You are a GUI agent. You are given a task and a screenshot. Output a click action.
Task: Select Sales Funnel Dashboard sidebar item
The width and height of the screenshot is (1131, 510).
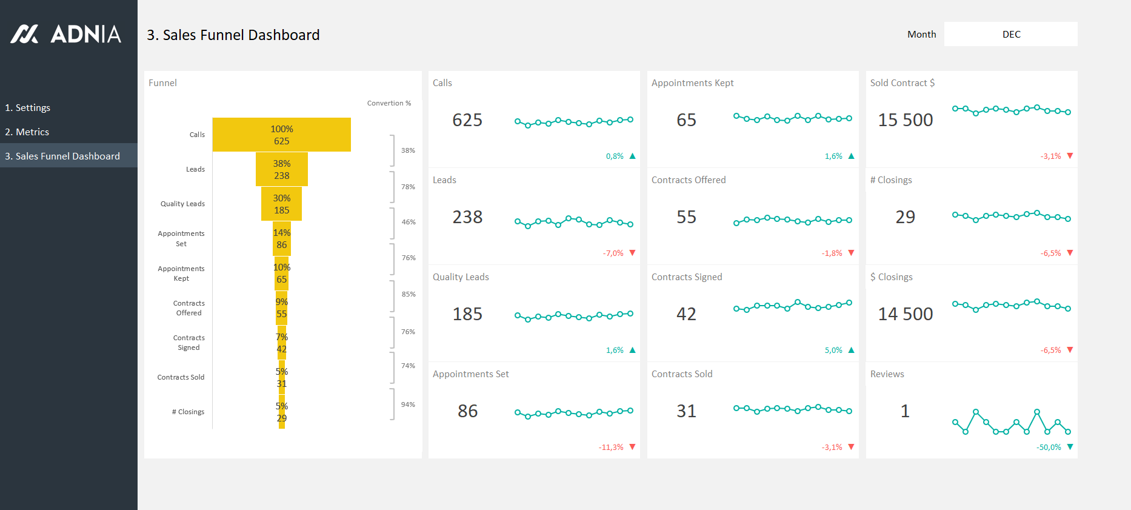pyautogui.click(x=62, y=156)
